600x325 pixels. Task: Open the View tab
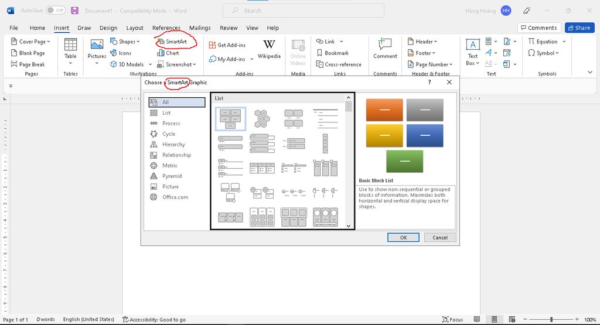(252, 28)
